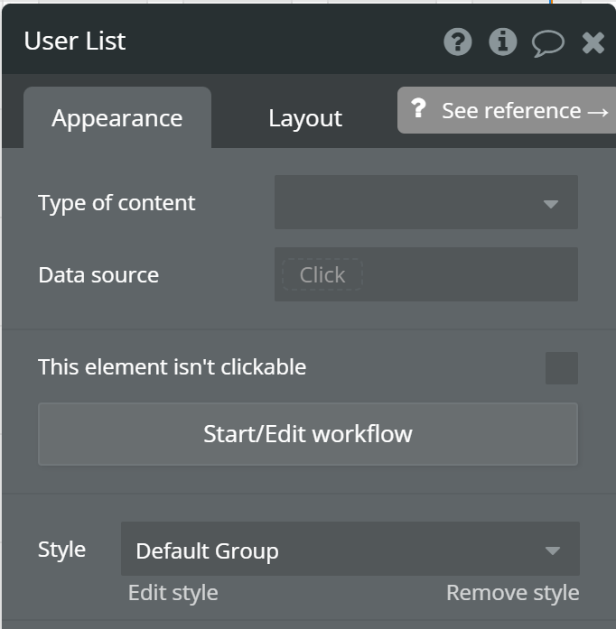Click the User List element name title
This screenshot has height=629, width=616.
(75, 41)
